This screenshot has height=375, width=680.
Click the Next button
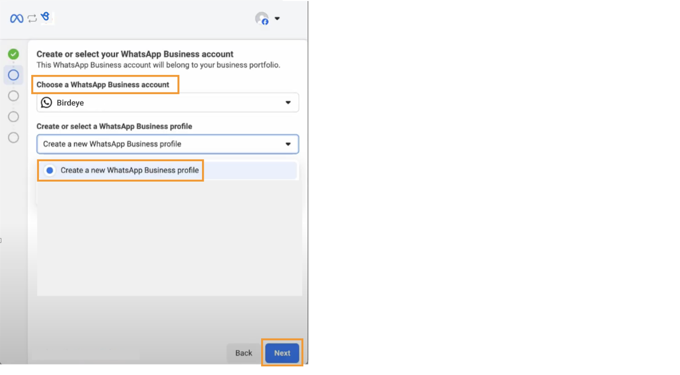282,353
